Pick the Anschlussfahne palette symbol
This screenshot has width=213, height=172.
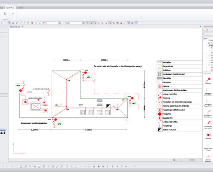point(208,114)
